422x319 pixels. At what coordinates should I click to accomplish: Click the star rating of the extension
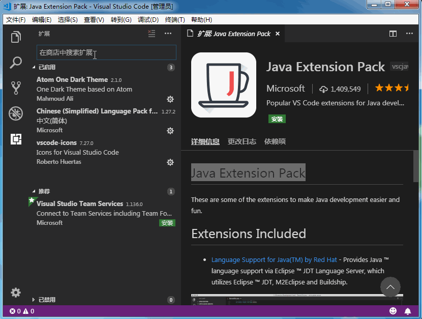click(391, 88)
